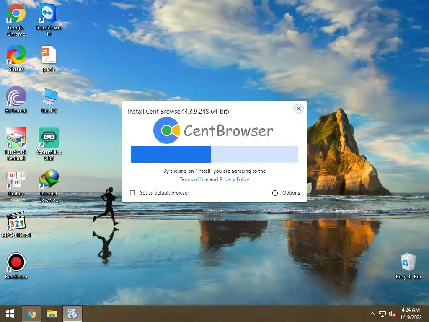429x322 pixels.
Task: Check Set as default browser
Action: [132, 193]
